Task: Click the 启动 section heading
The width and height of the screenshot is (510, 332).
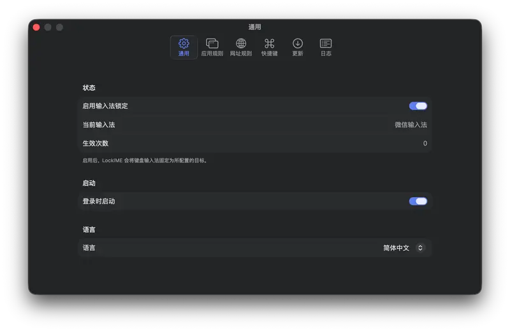Action: [89, 183]
